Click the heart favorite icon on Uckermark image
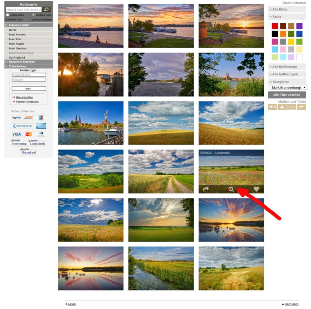This screenshot has width=311, height=309. click(256, 189)
